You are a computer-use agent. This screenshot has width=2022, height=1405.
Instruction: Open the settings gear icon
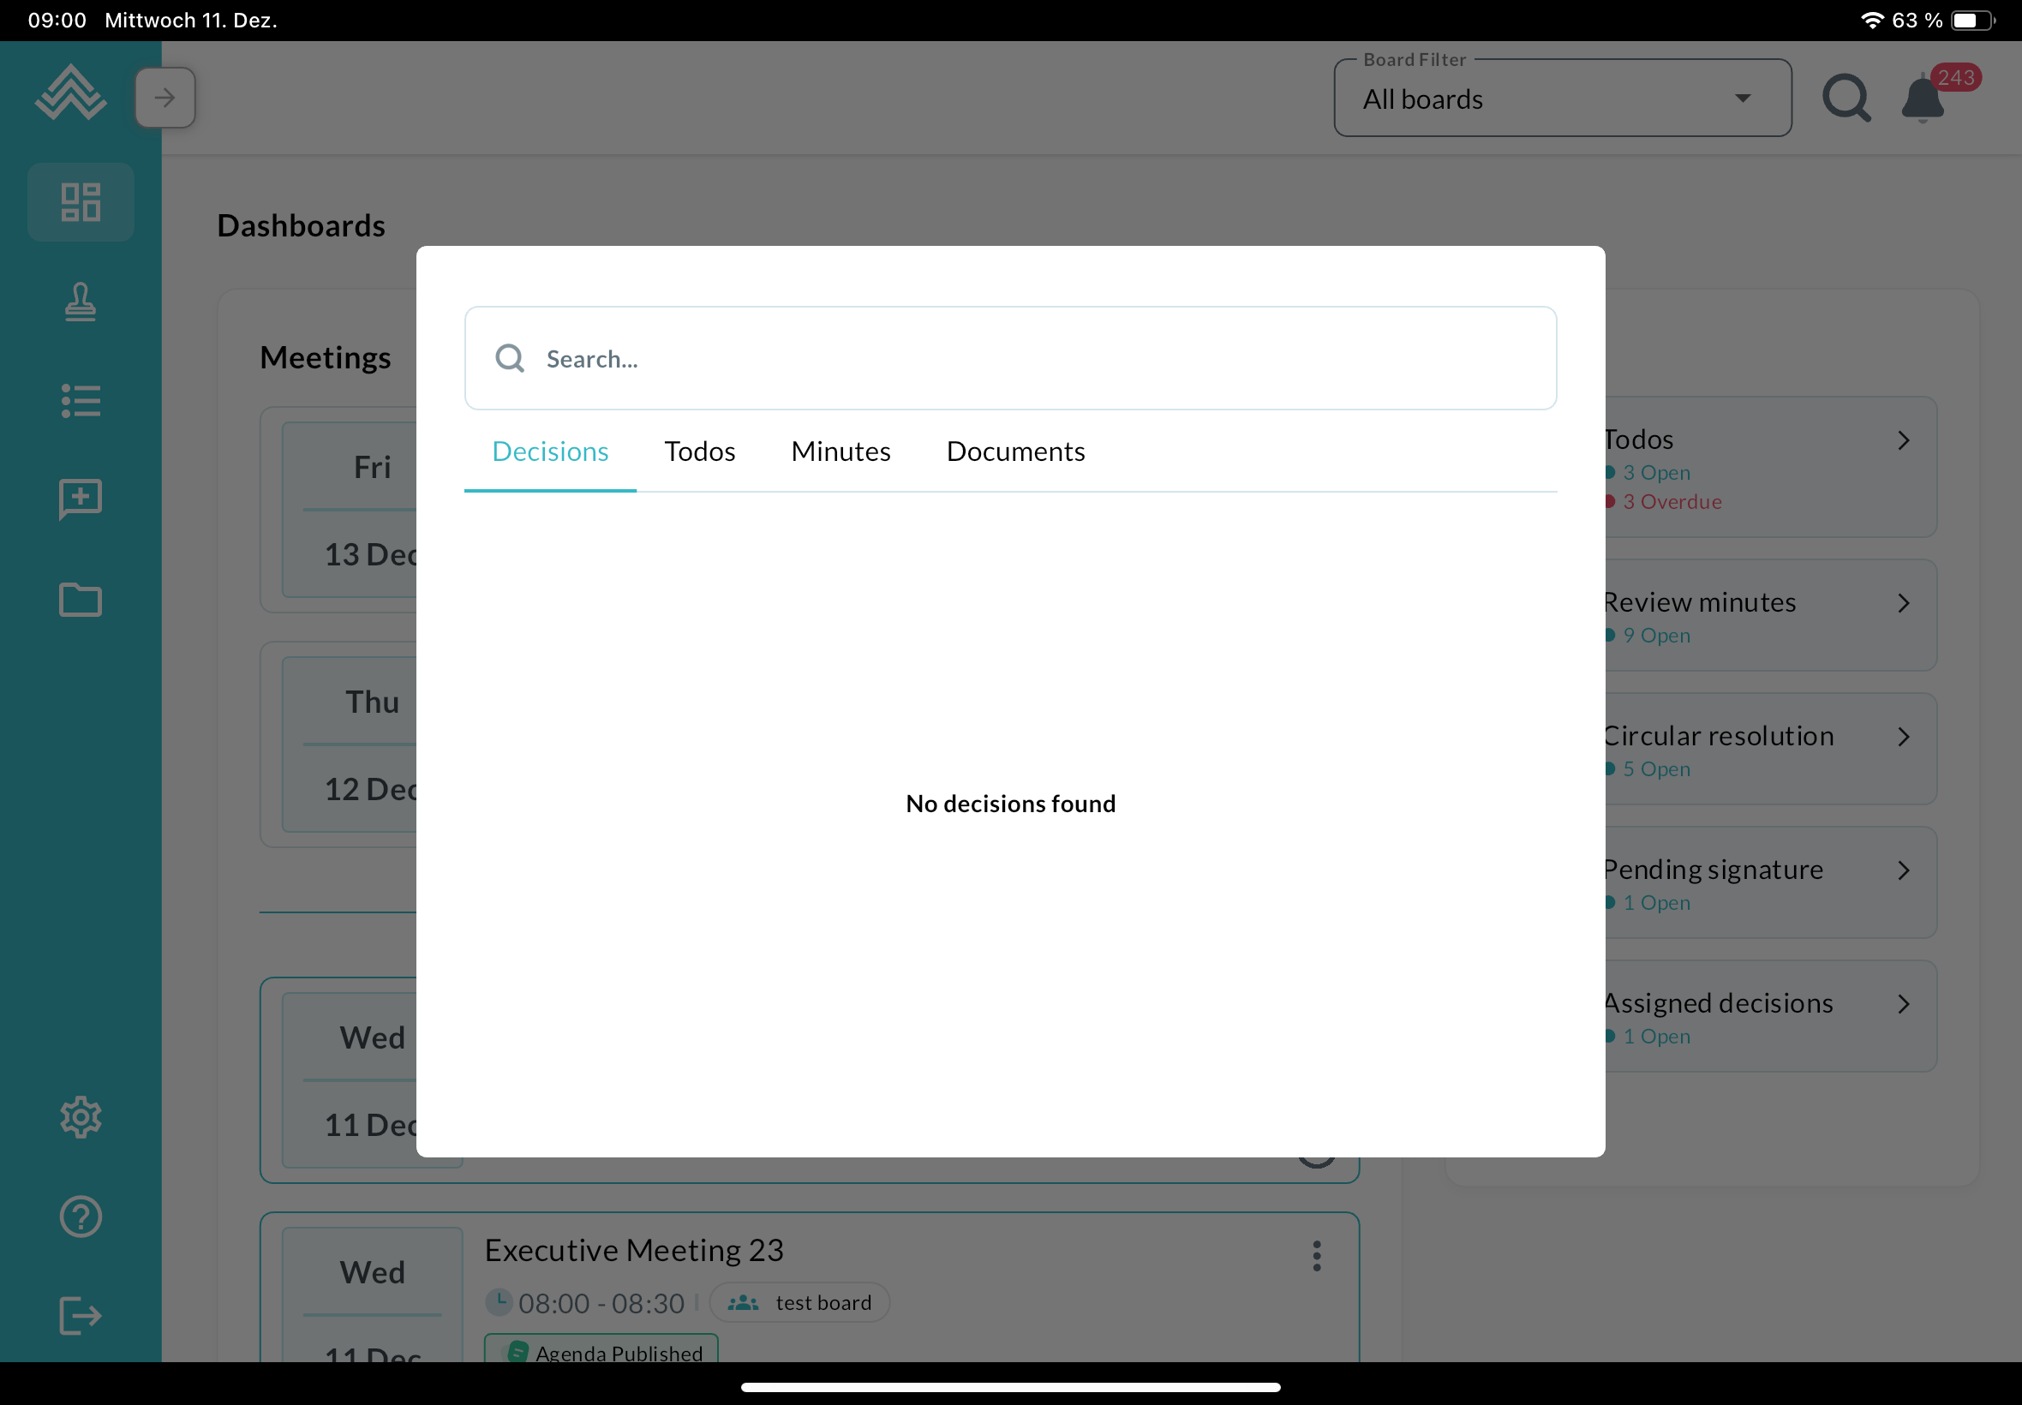[80, 1116]
